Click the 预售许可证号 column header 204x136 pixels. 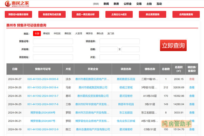(x=43, y=69)
